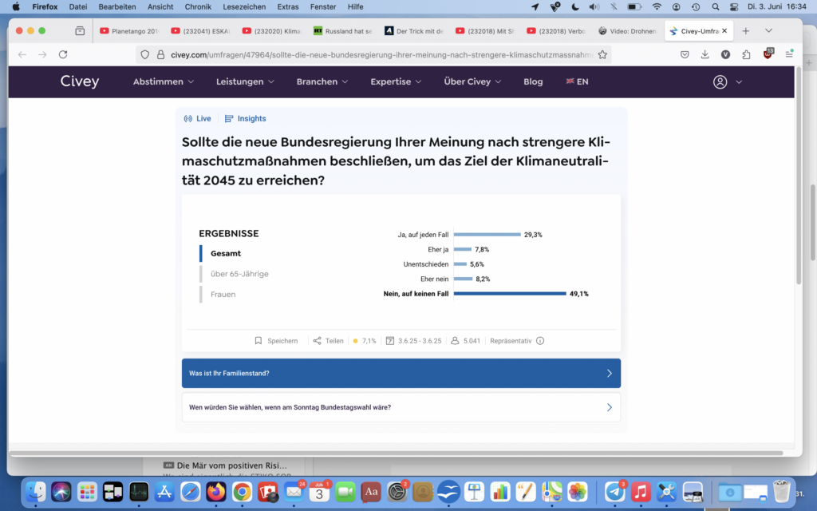Open the user account icon
The image size is (817, 511).
coord(720,82)
